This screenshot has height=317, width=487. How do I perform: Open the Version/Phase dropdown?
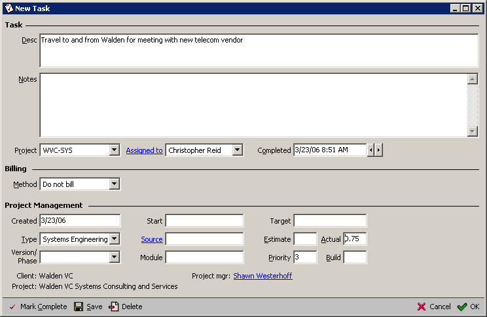114,257
